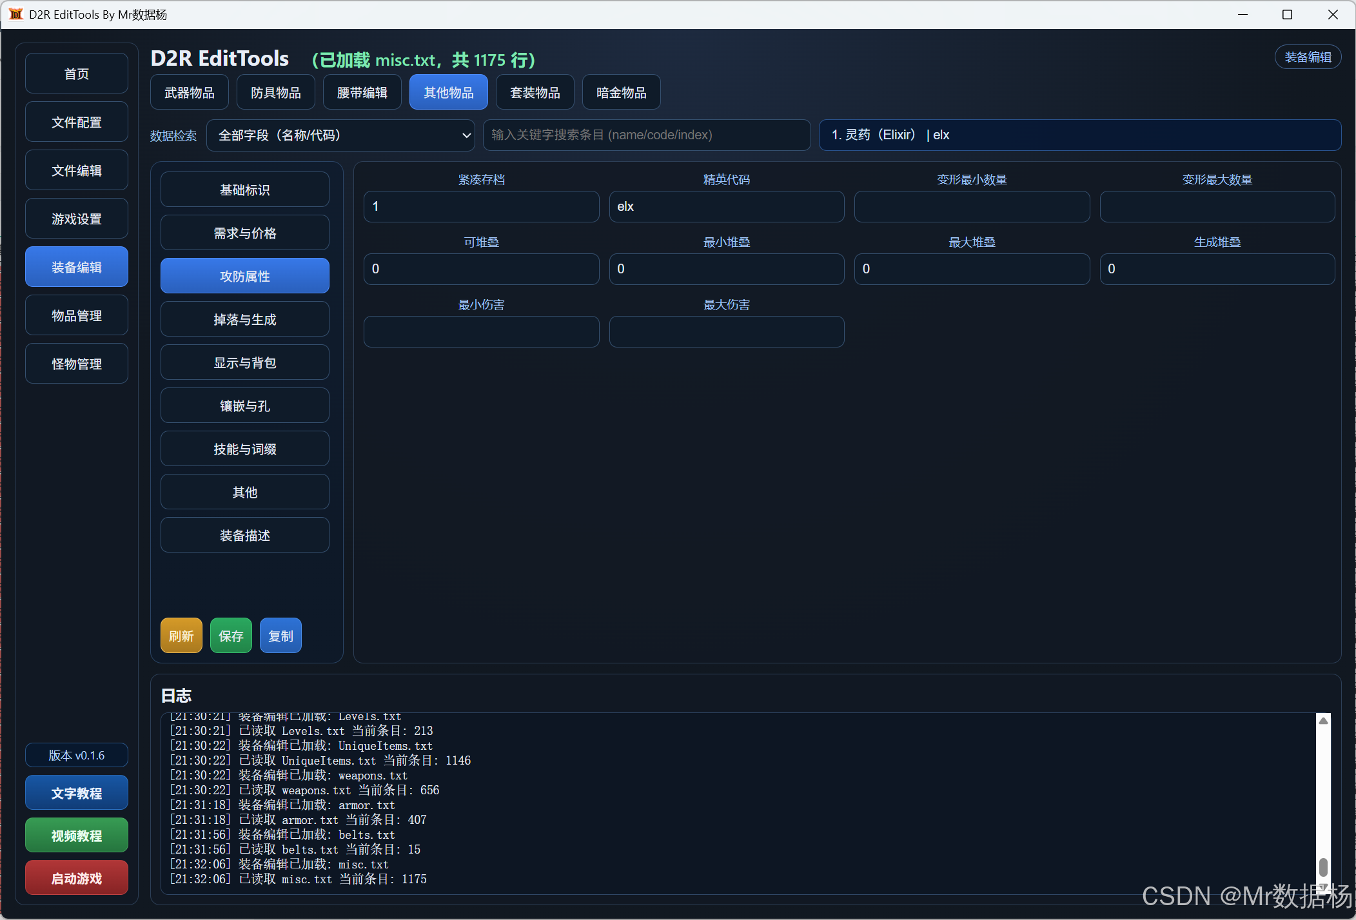This screenshot has width=1356, height=920.
Task: Open the 视频教程 video tutorial
Action: click(77, 836)
